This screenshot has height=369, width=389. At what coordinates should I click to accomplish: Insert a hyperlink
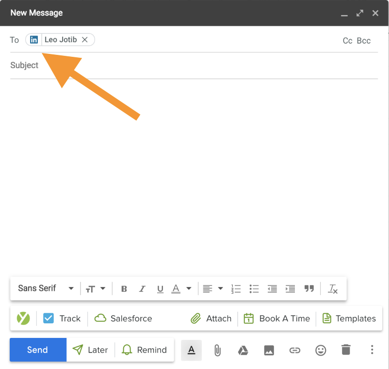click(x=294, y=350)
